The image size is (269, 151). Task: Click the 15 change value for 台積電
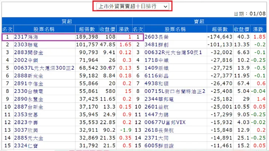(128, 91)
